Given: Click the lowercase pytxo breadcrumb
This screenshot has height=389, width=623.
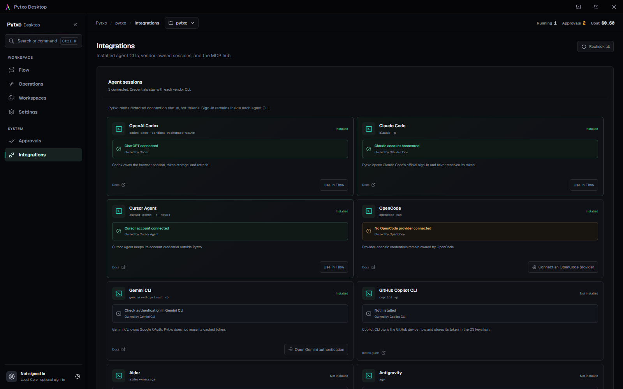Looking at the screenshot, I should [x=121, y=23].
